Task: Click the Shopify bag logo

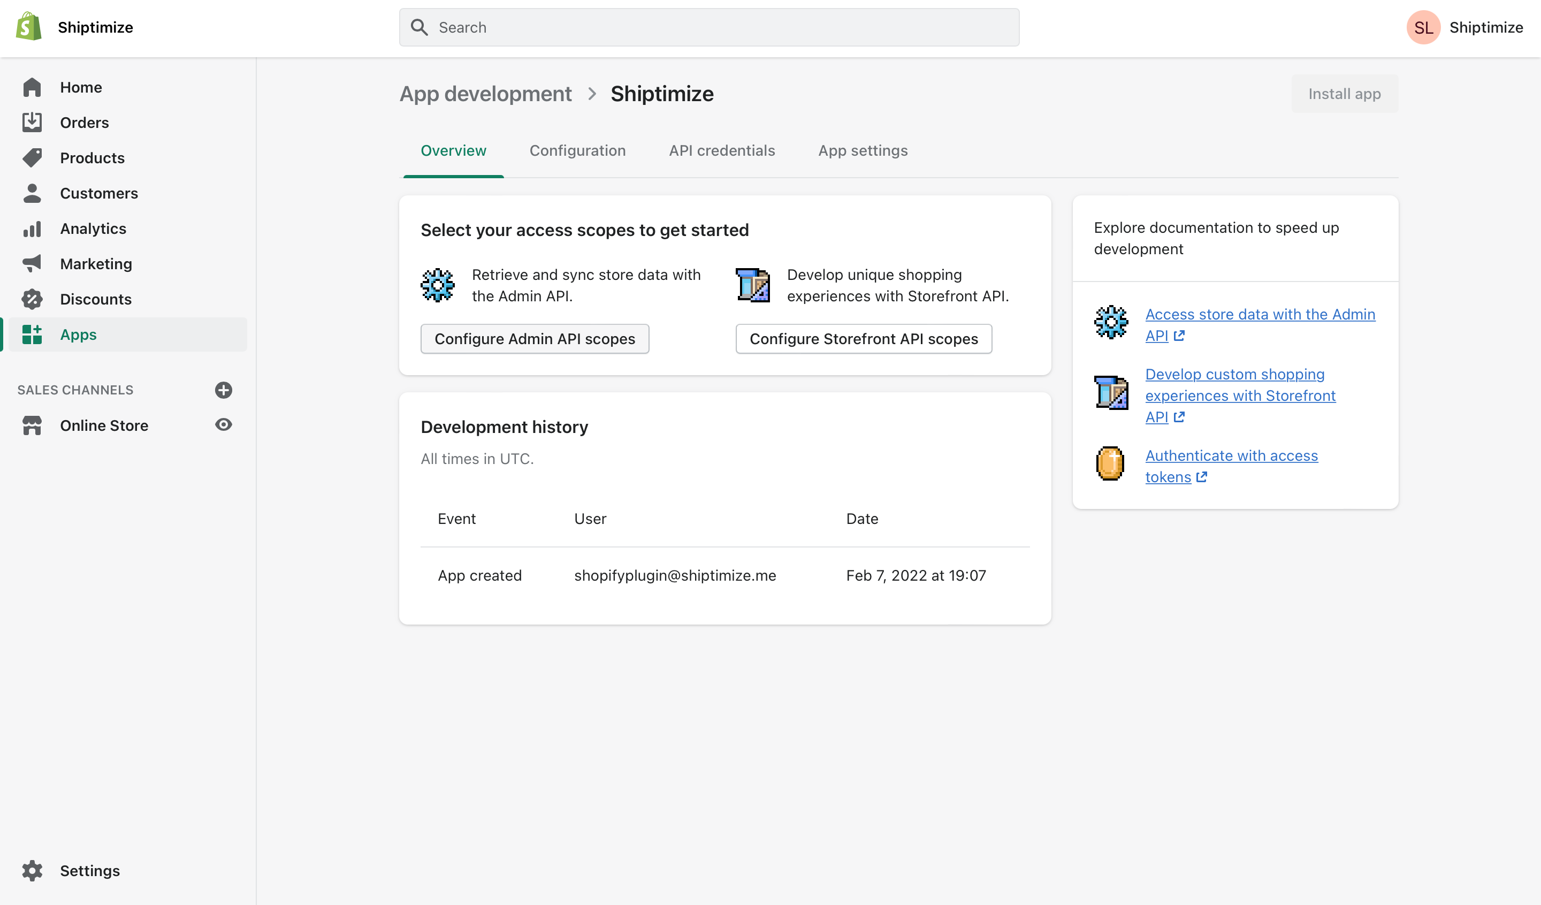Action: click(28, 27)
